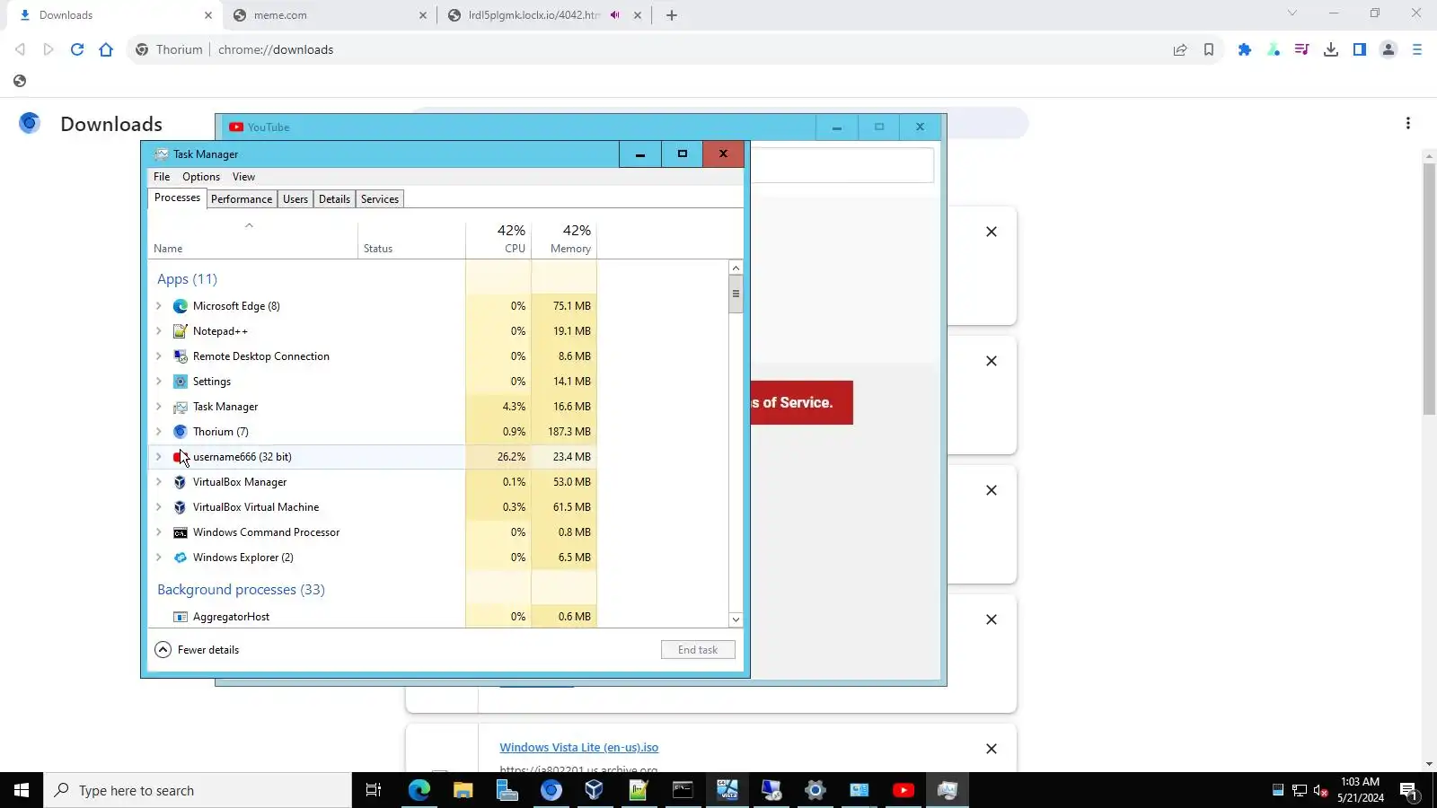Screen dimensions: 1437x808
Task: Open the profile avatar menu
Action: click(x=1389, y=49)
